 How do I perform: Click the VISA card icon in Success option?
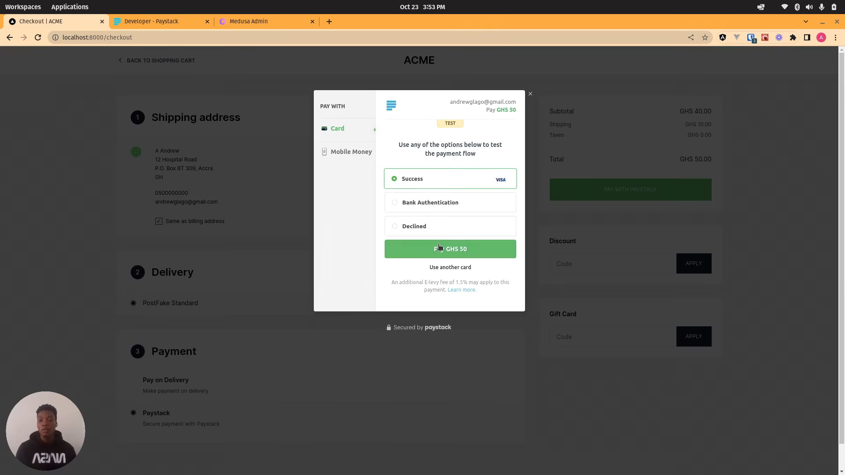coord(500,179)
